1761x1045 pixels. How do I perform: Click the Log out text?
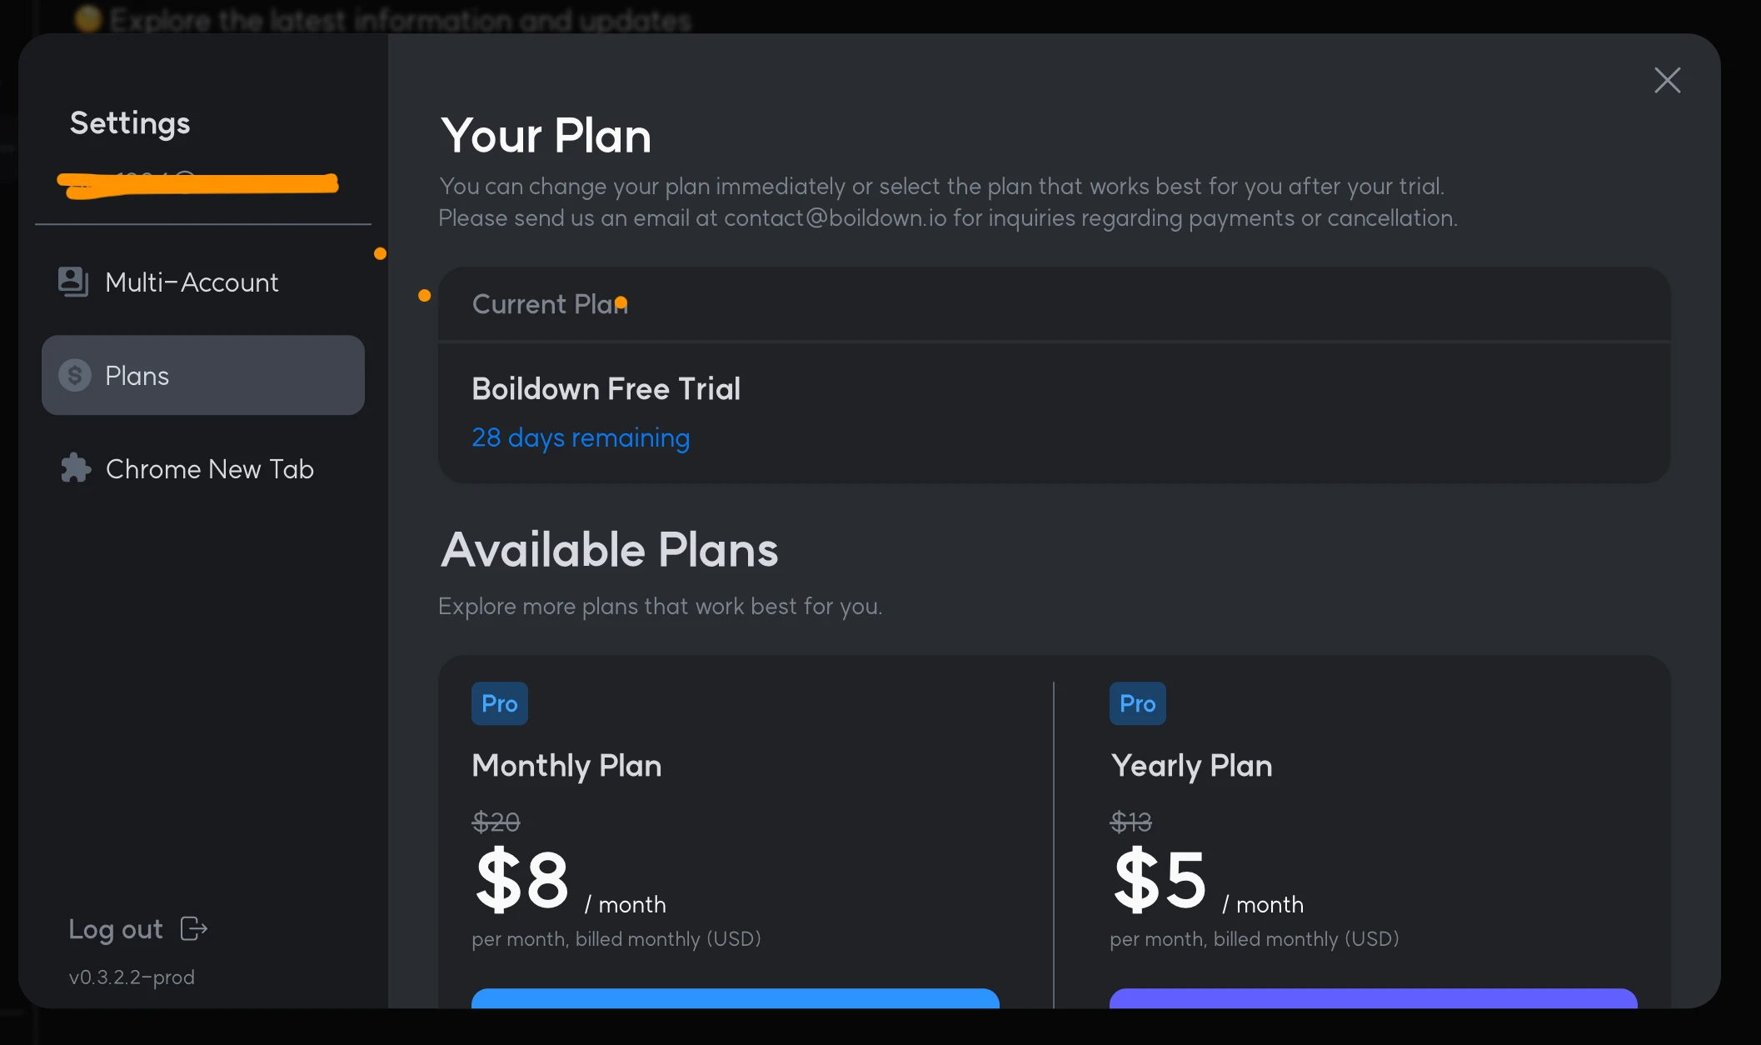[116, 929]
